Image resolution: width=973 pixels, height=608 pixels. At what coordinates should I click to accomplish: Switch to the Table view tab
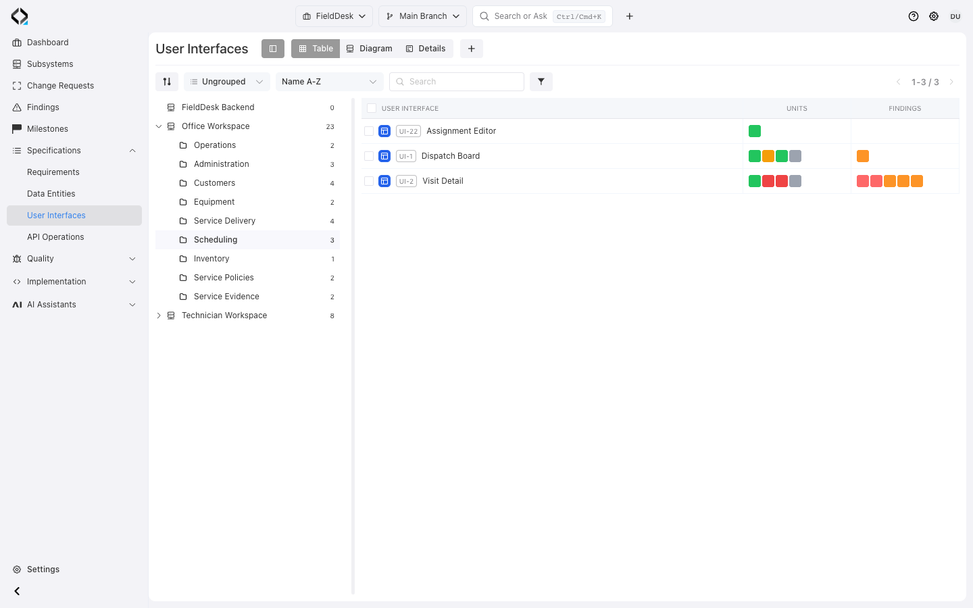coord(316,49)
